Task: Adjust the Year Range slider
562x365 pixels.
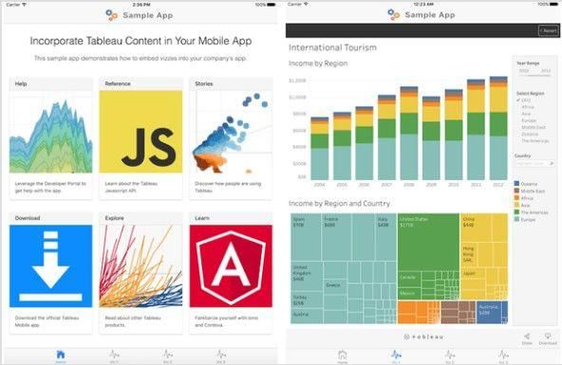Action: (x=534, y=75)
